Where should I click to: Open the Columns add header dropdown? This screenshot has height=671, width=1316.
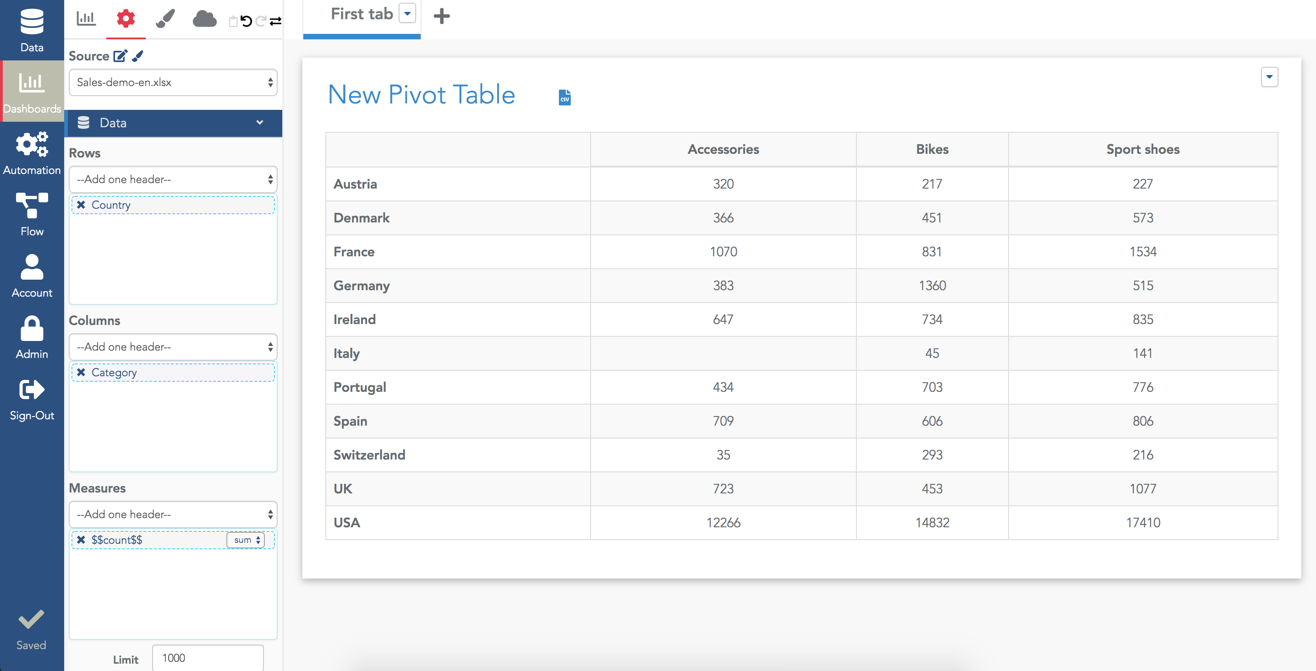click(173, 346)
